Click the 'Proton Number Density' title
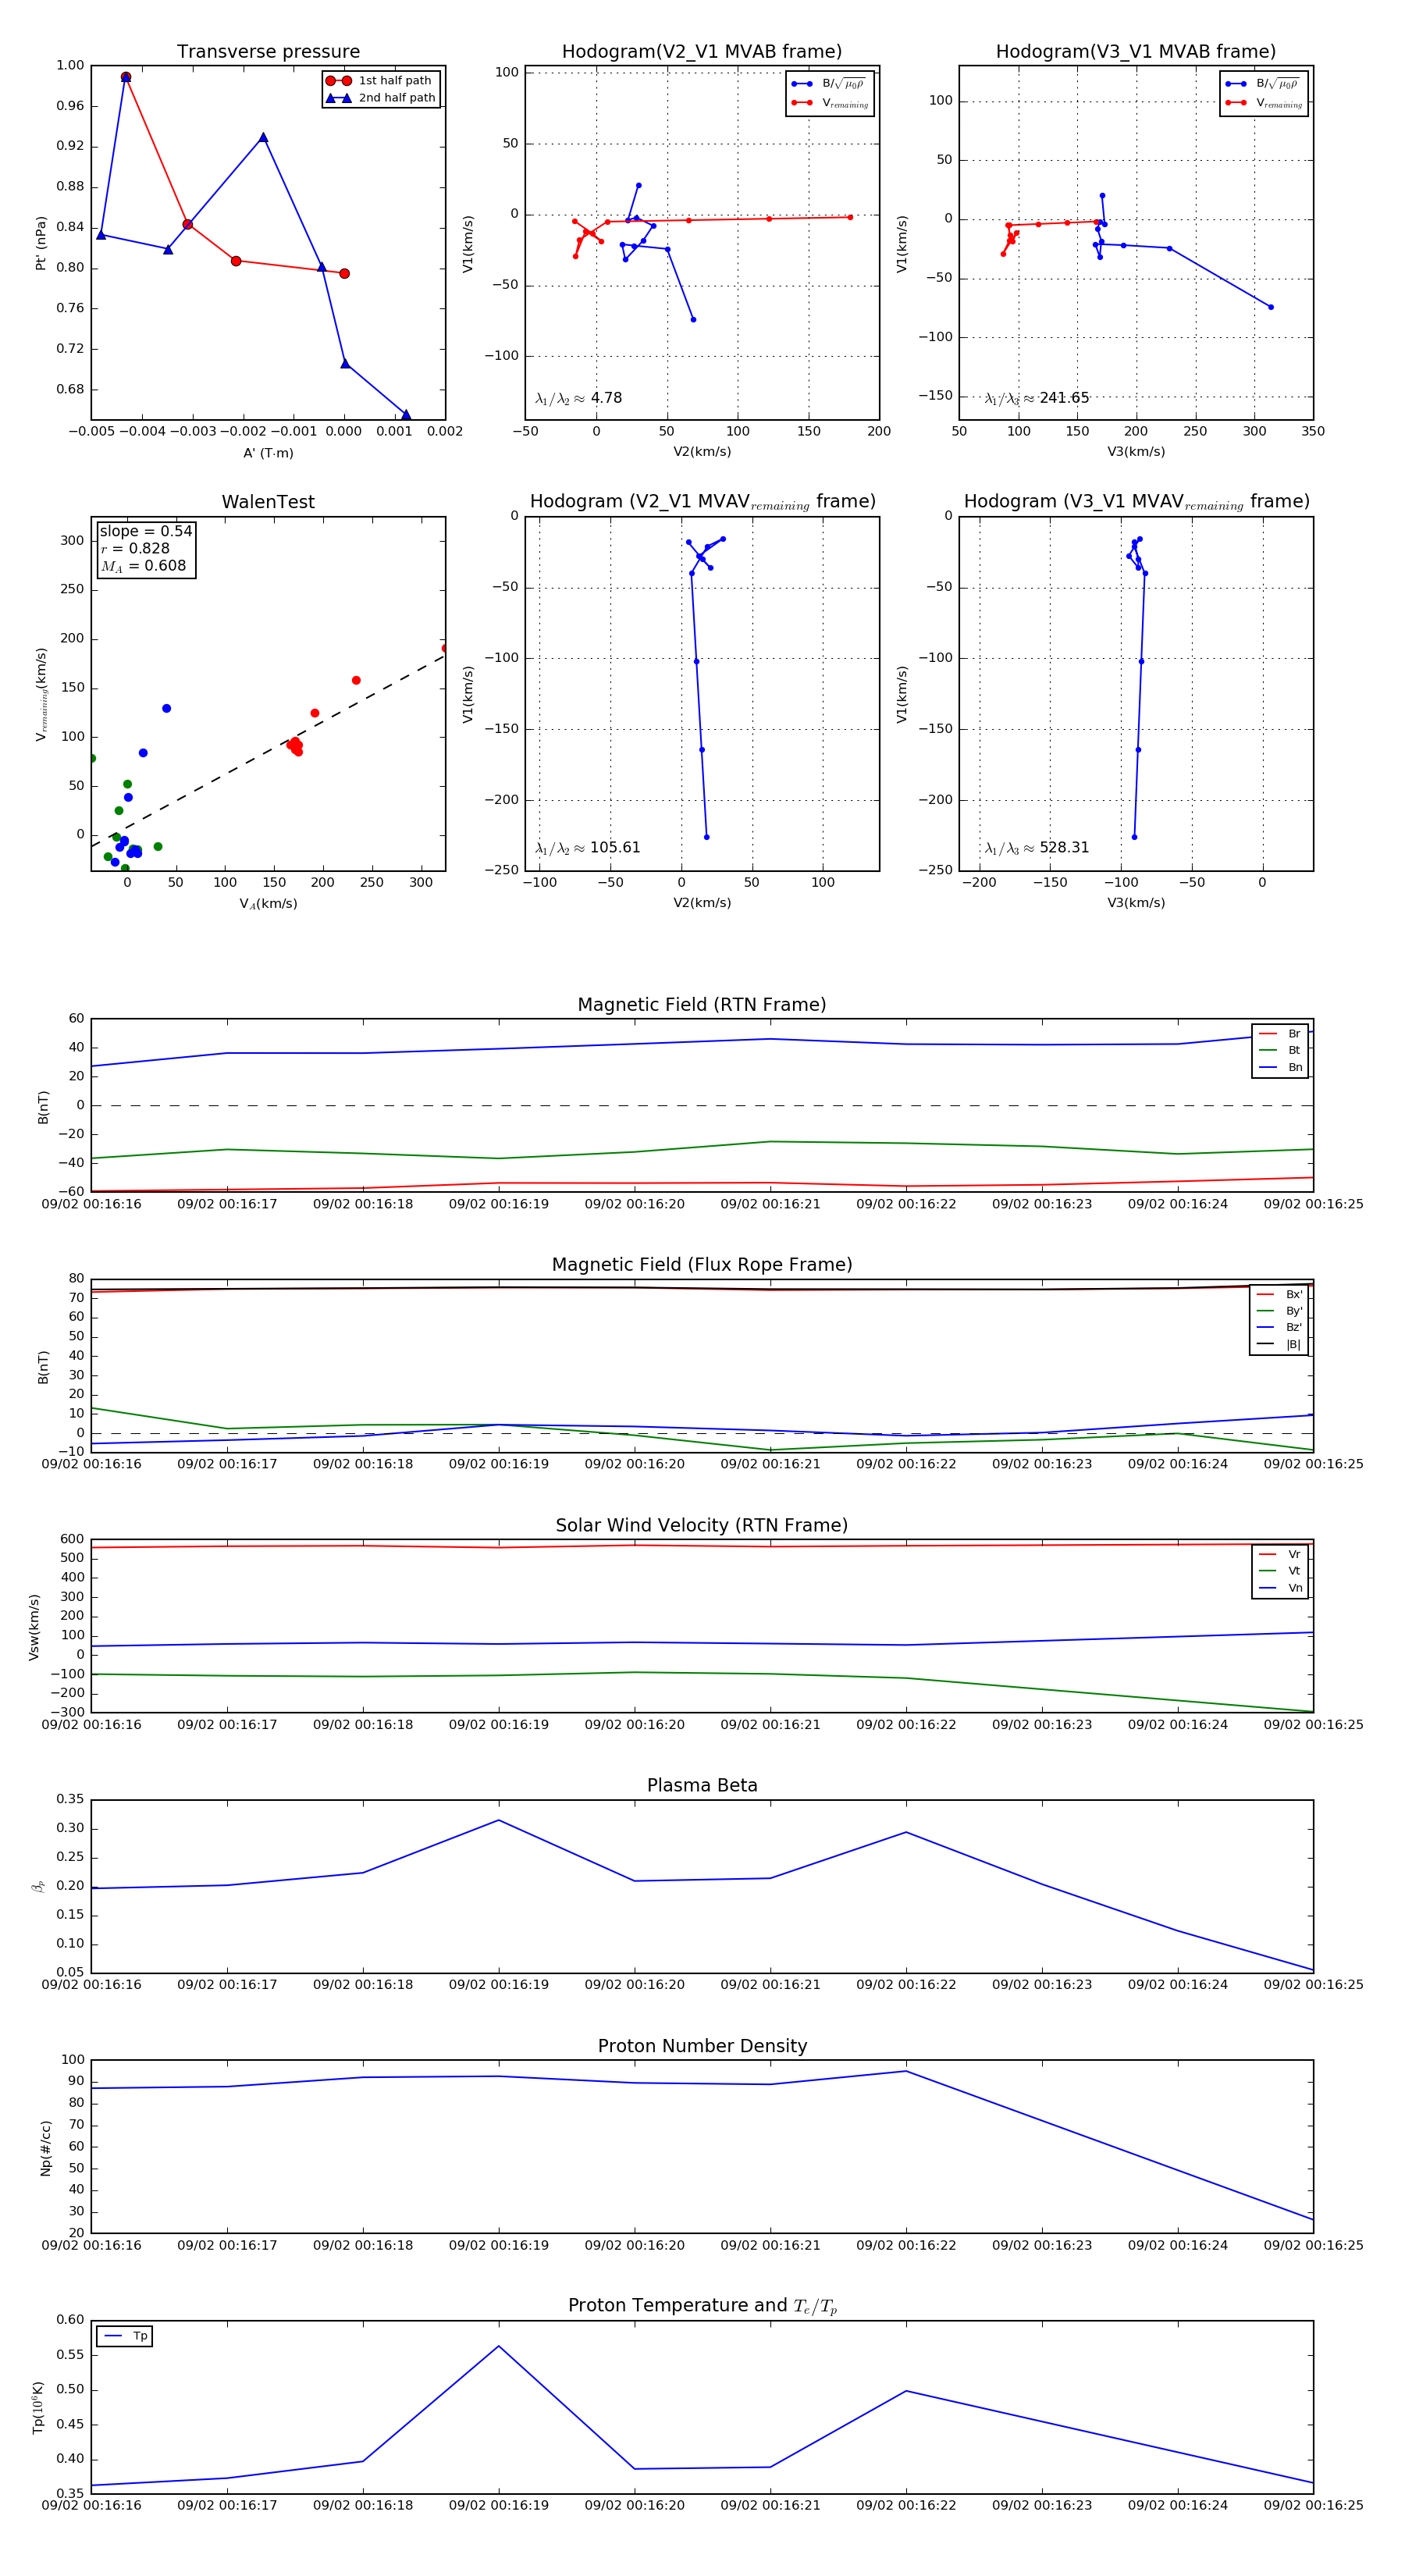This screenshot has height=2576, width=1405. 702,2046
